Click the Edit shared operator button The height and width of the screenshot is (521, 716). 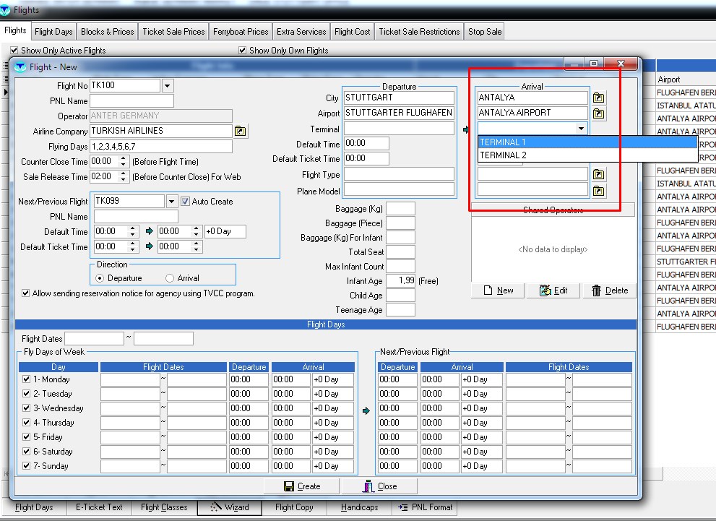pos(553,290)
